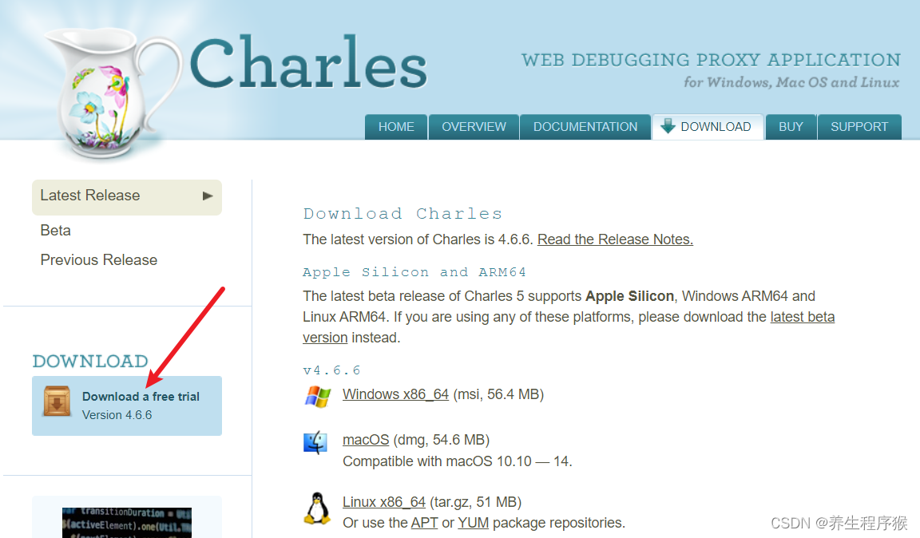Click the Linux Tux penguin icon

point(317,508)
